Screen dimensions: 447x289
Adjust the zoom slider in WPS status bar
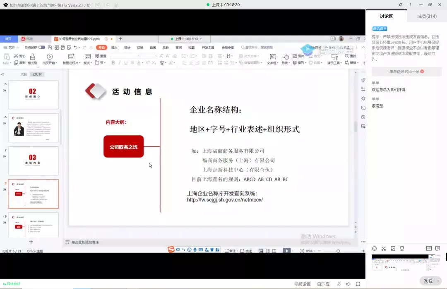click(338, 251)
